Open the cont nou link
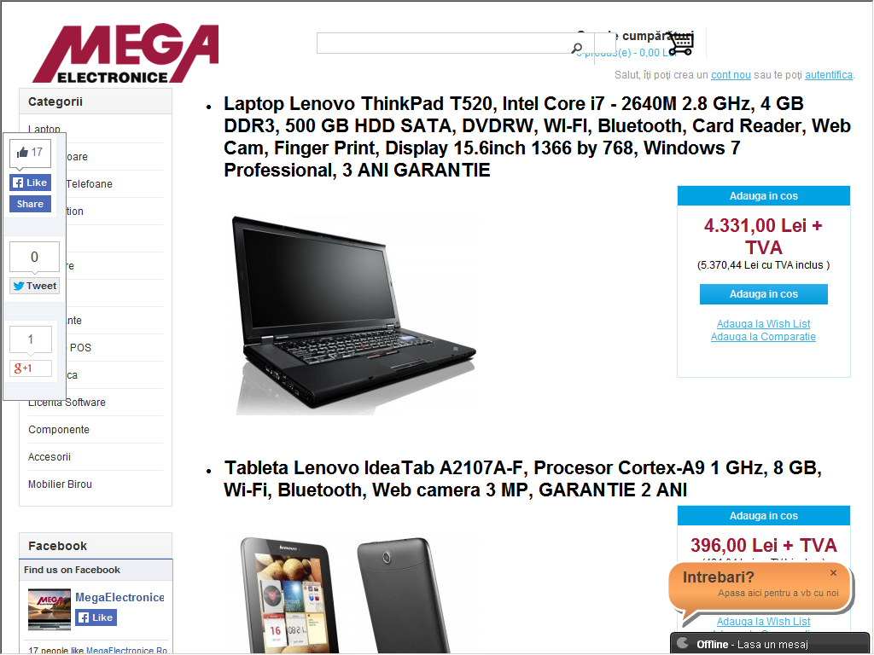Image resolution: width=874 pixels, height=655 pixels. pyautogui.click(x=731, y=75)
